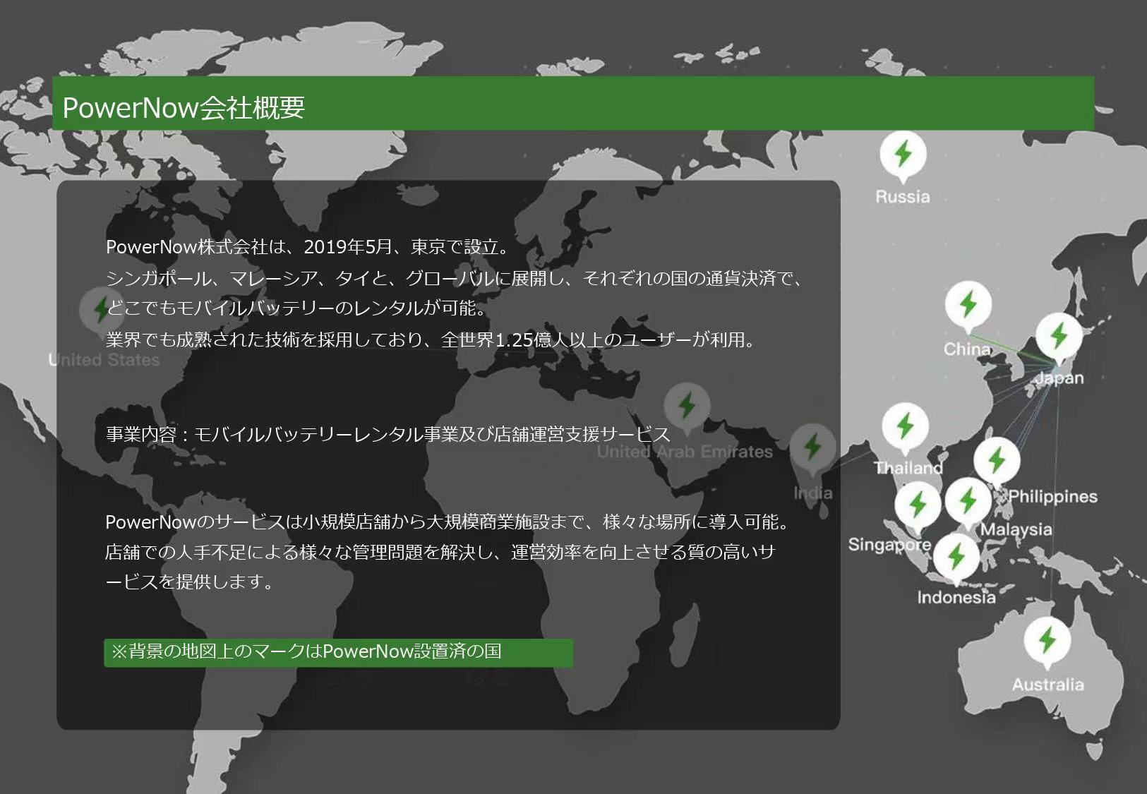Screen dimensions: 1147x794
Task: Click the line ービスを提供します
Action: coord(189,582)
